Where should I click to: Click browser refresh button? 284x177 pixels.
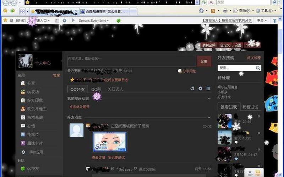(204, 2)
